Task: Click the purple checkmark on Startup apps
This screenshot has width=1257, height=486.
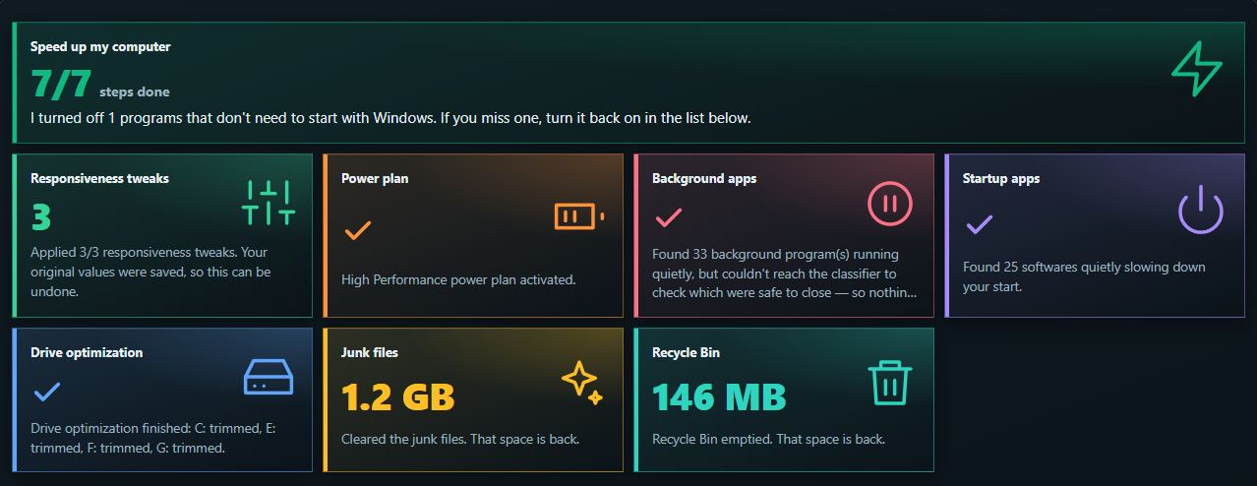Action: [980, 223]
